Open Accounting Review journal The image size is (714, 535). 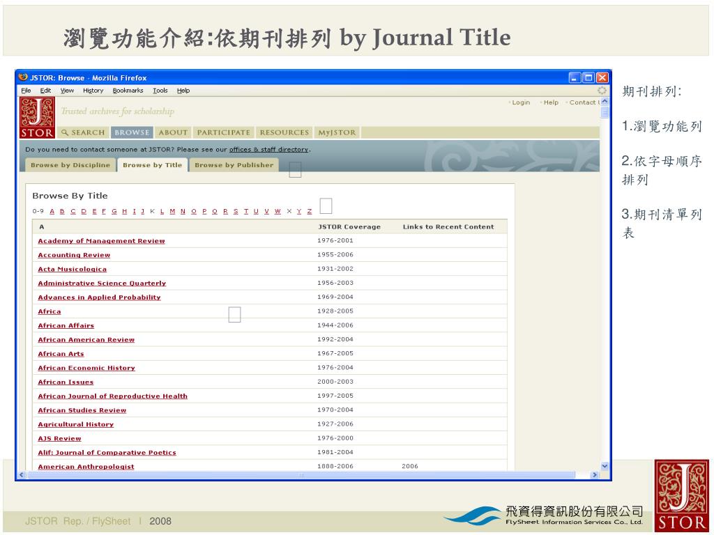coord(74,255)
